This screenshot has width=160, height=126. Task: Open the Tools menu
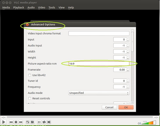coord(52,8)
